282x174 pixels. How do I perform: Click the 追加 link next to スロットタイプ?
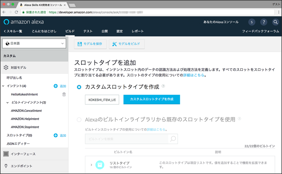pyautogui.click(x=63, y=135)
